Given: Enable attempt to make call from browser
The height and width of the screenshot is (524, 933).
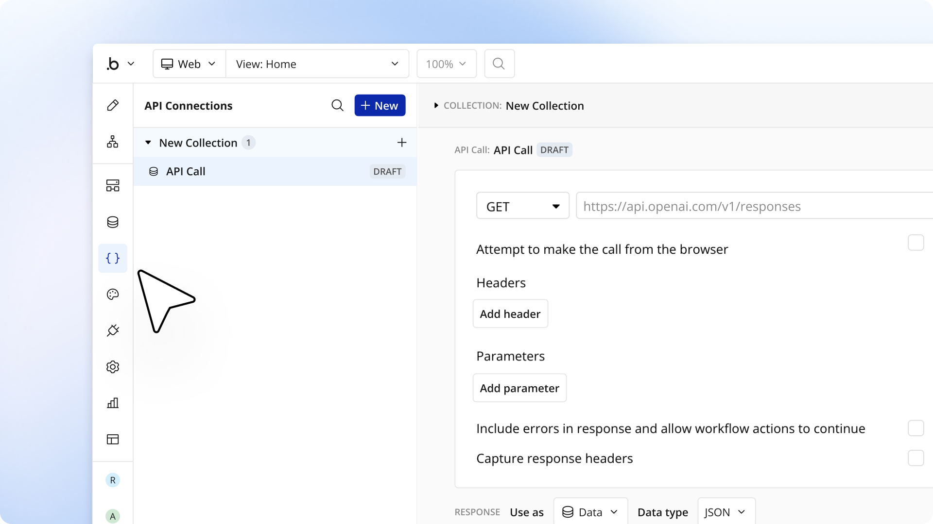Looking at the screenshot, I should 916,243.
